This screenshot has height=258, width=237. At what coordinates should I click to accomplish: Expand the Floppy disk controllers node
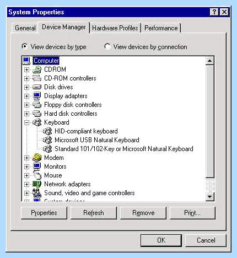(26, 105)
